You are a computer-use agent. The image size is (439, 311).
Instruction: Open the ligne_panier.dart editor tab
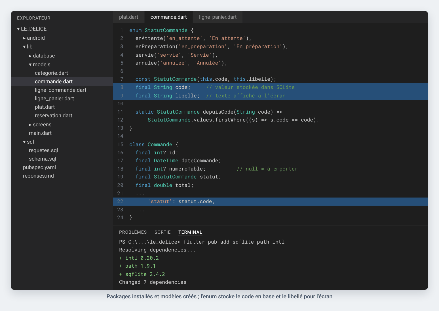pos(218,17)
